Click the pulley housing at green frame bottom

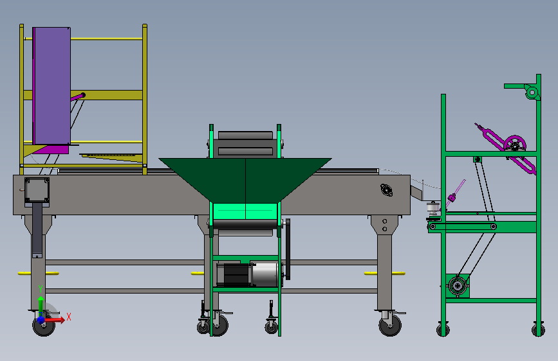[458, 286]
